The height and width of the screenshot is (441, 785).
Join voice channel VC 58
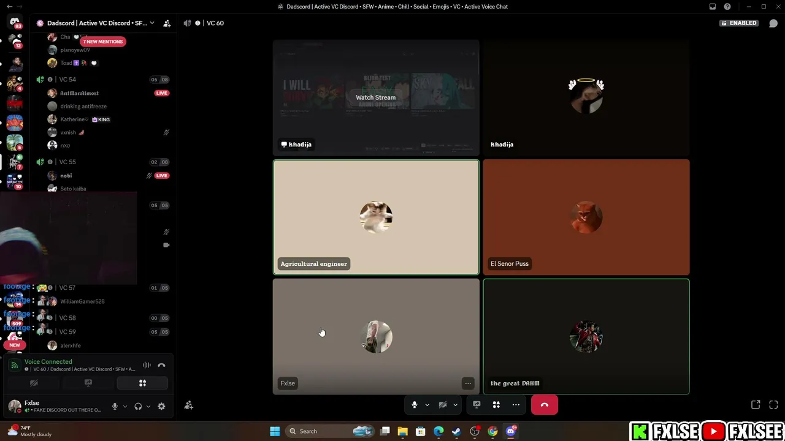[x=67, y=318]
